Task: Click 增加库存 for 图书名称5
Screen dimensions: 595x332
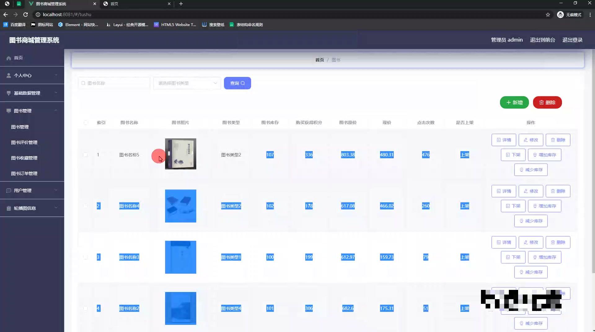Action: (544, 155)
